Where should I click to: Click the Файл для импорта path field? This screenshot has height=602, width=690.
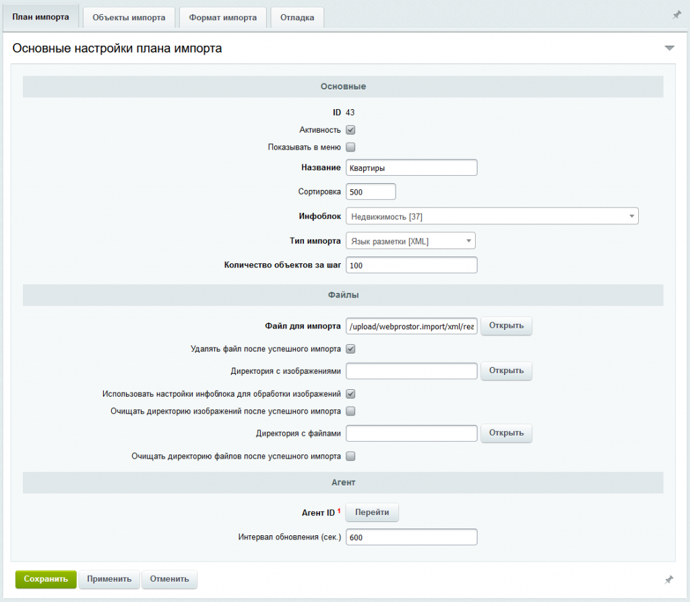(x=412, y=327)
